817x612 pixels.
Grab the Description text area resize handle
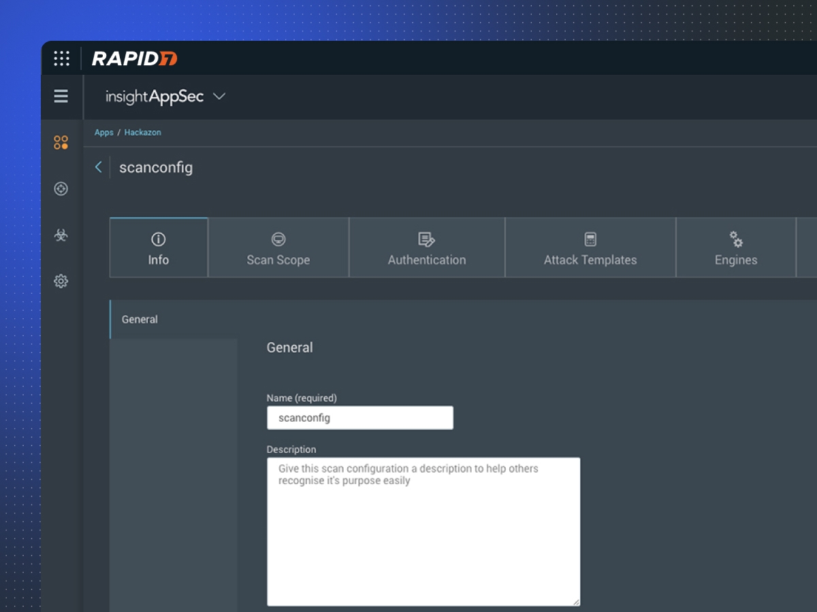(576, 601)
